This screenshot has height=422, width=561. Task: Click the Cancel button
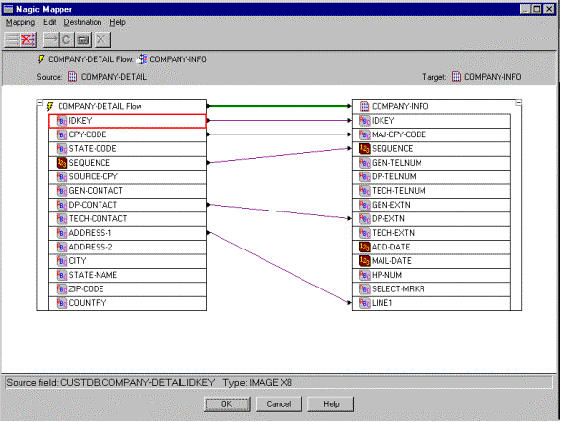point(279,404)
